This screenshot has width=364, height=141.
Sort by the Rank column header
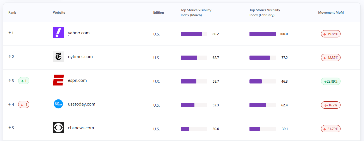click(12, 13)
